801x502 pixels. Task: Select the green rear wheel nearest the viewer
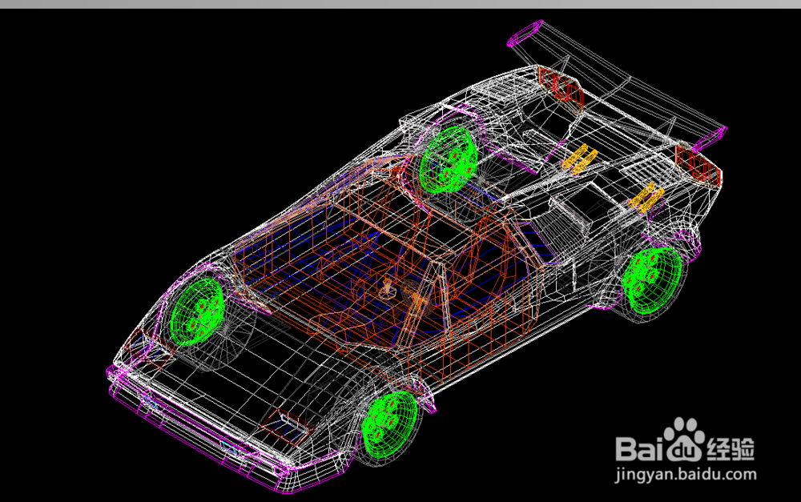(x=652, y=279)
